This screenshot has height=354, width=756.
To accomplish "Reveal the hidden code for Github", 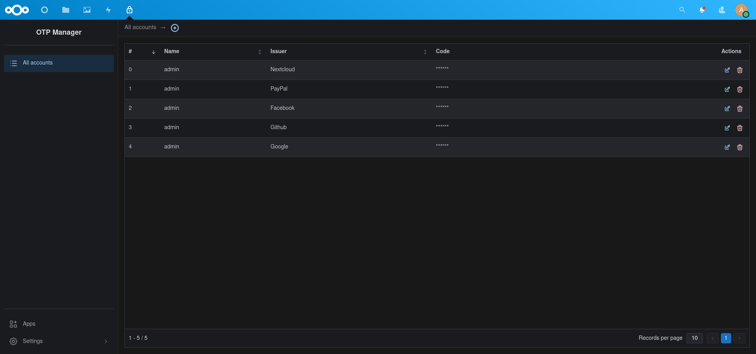I will [x=442, y=127].
